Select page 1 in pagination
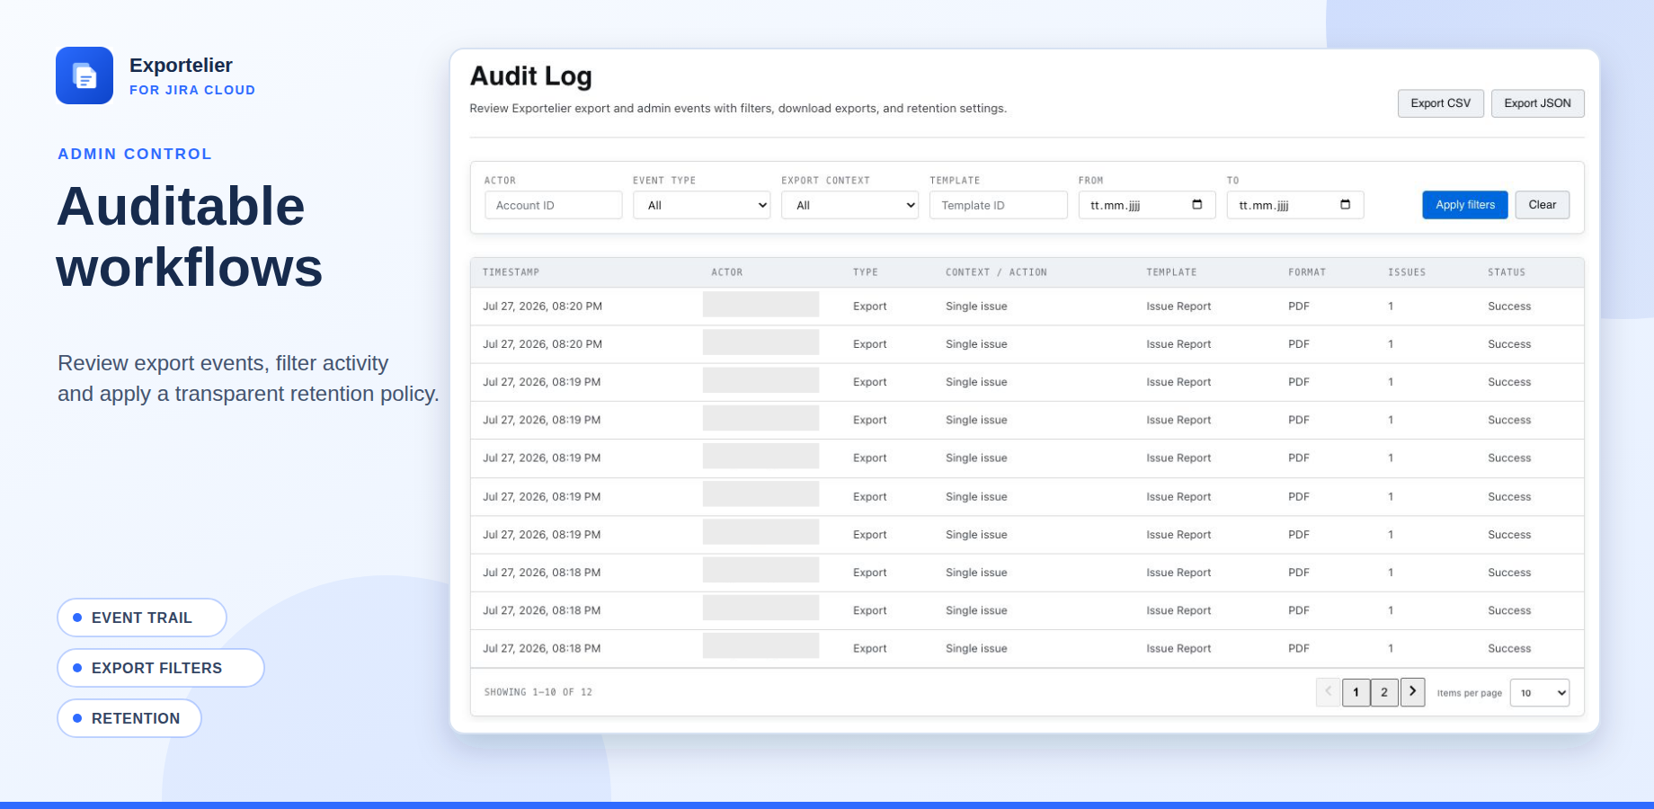 coord(1356,692)
